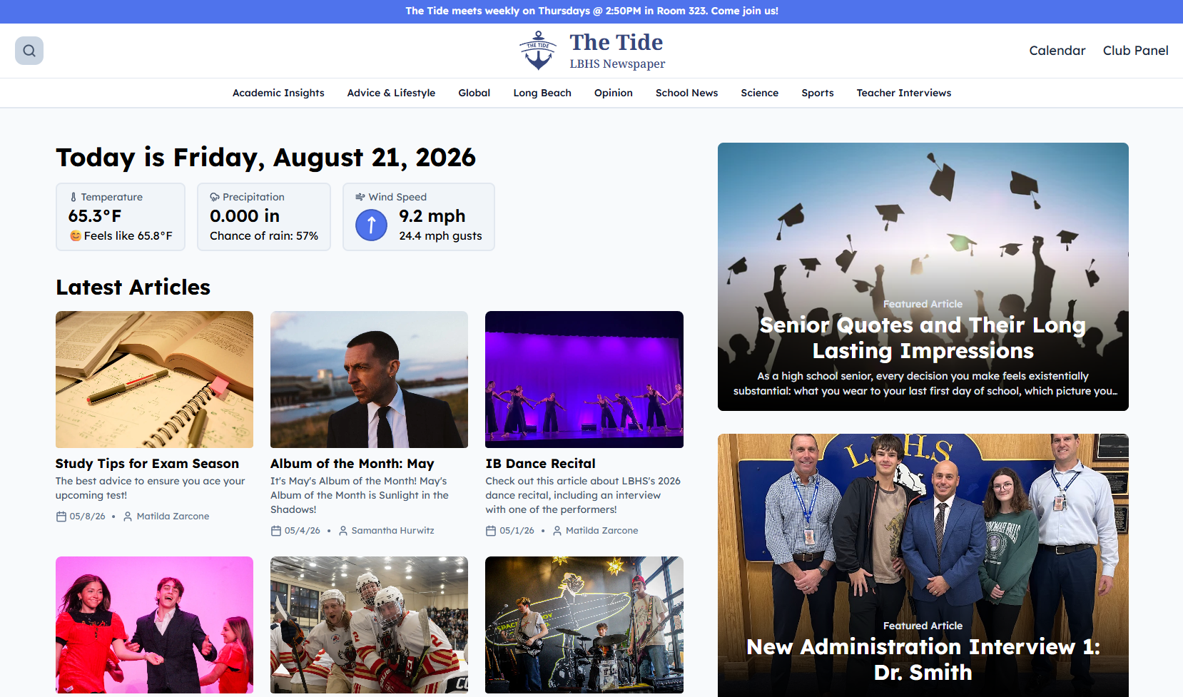Open the Sports category
The image size is (1183, 697).
point(818,93)
